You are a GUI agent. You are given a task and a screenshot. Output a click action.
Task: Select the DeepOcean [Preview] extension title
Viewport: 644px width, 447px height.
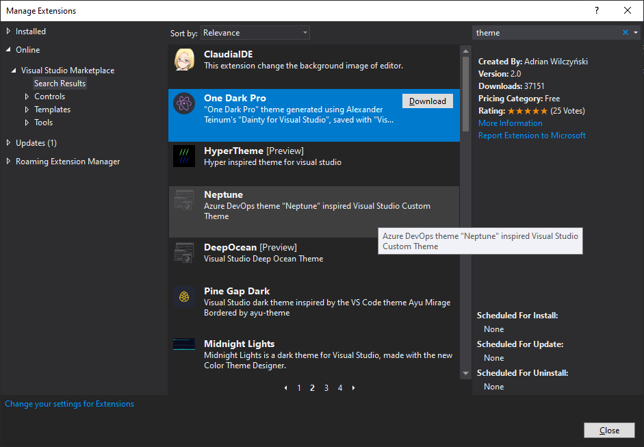click(250, 247)
